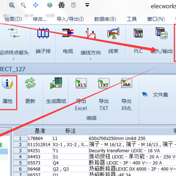Select row number 4 header
The image size is (176, 176).
[x=20, y=157]
